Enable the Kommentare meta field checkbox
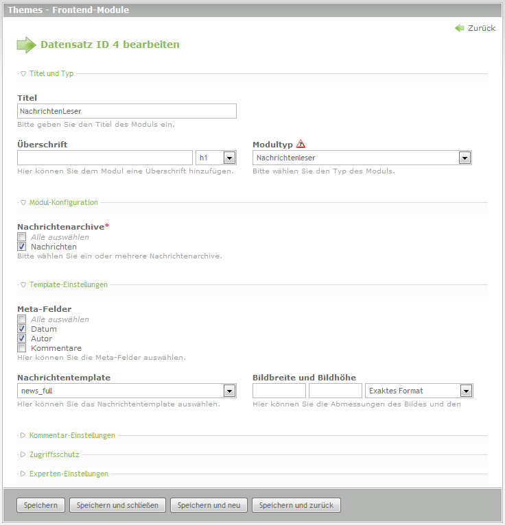The height and width of the screenshot is (525, 505). click(x=22, y=348)
